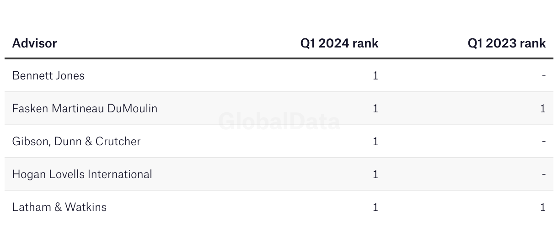Select the Q1 2023 rank column header
The height and width of the screenshot is (242, 558).
pyautogui.click(x=507, y=43)
